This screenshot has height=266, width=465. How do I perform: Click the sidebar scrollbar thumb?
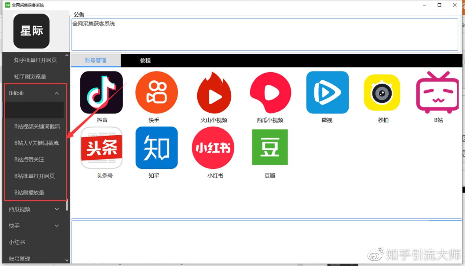[x=67, y=205]
